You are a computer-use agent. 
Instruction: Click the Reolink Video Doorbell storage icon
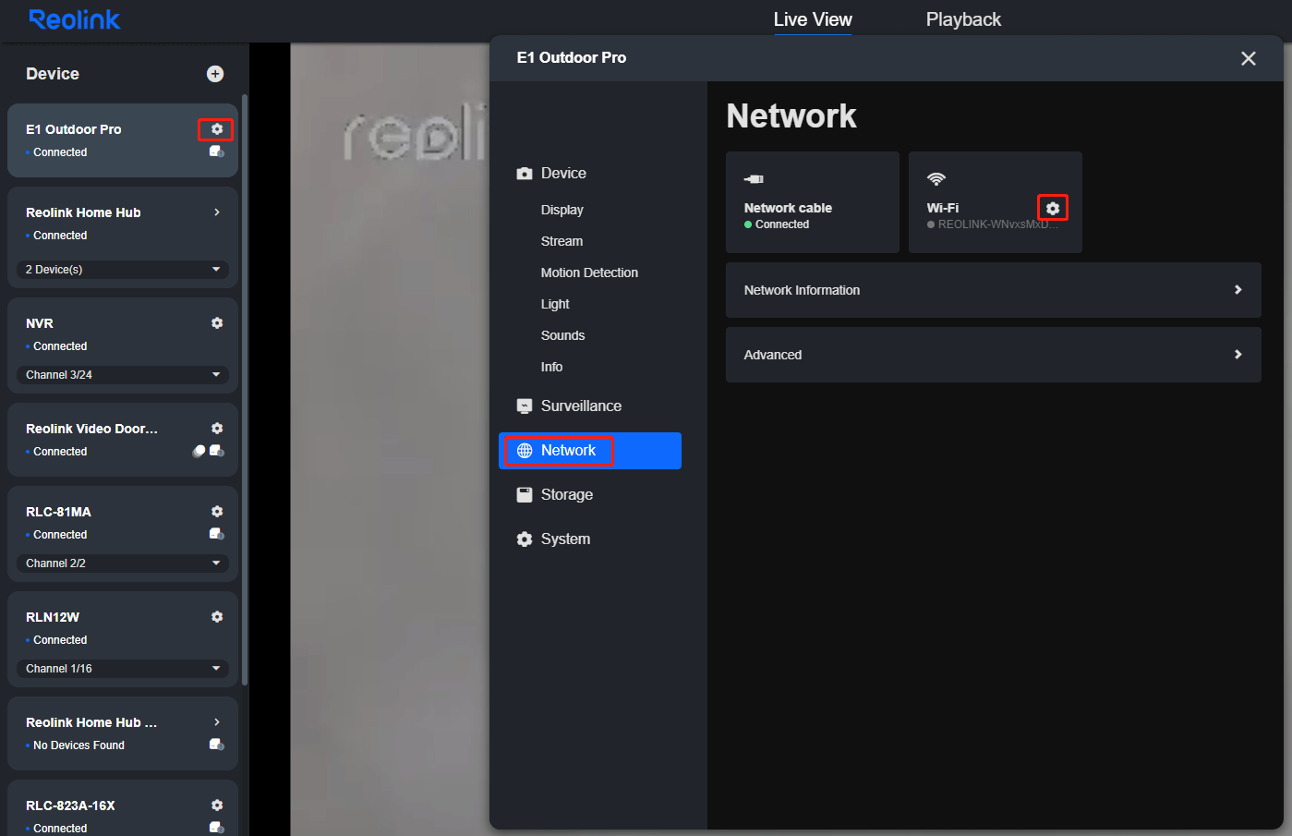point(217,451)
